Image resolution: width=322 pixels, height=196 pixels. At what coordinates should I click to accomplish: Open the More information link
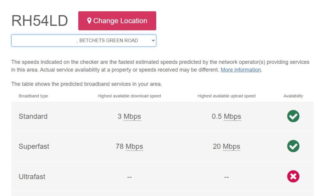(241, 70)
